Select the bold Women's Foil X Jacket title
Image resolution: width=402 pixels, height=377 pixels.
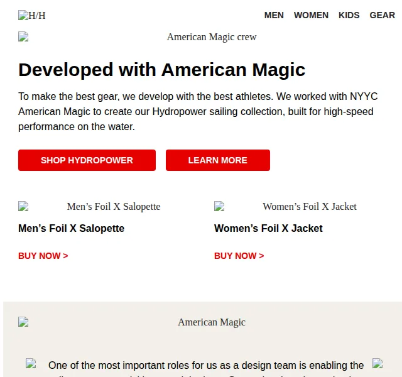coord(268,228)
